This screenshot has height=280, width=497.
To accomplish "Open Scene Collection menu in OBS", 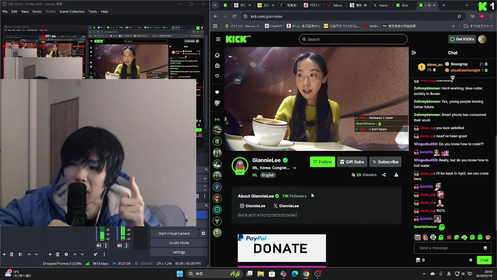I will [72, 12].
